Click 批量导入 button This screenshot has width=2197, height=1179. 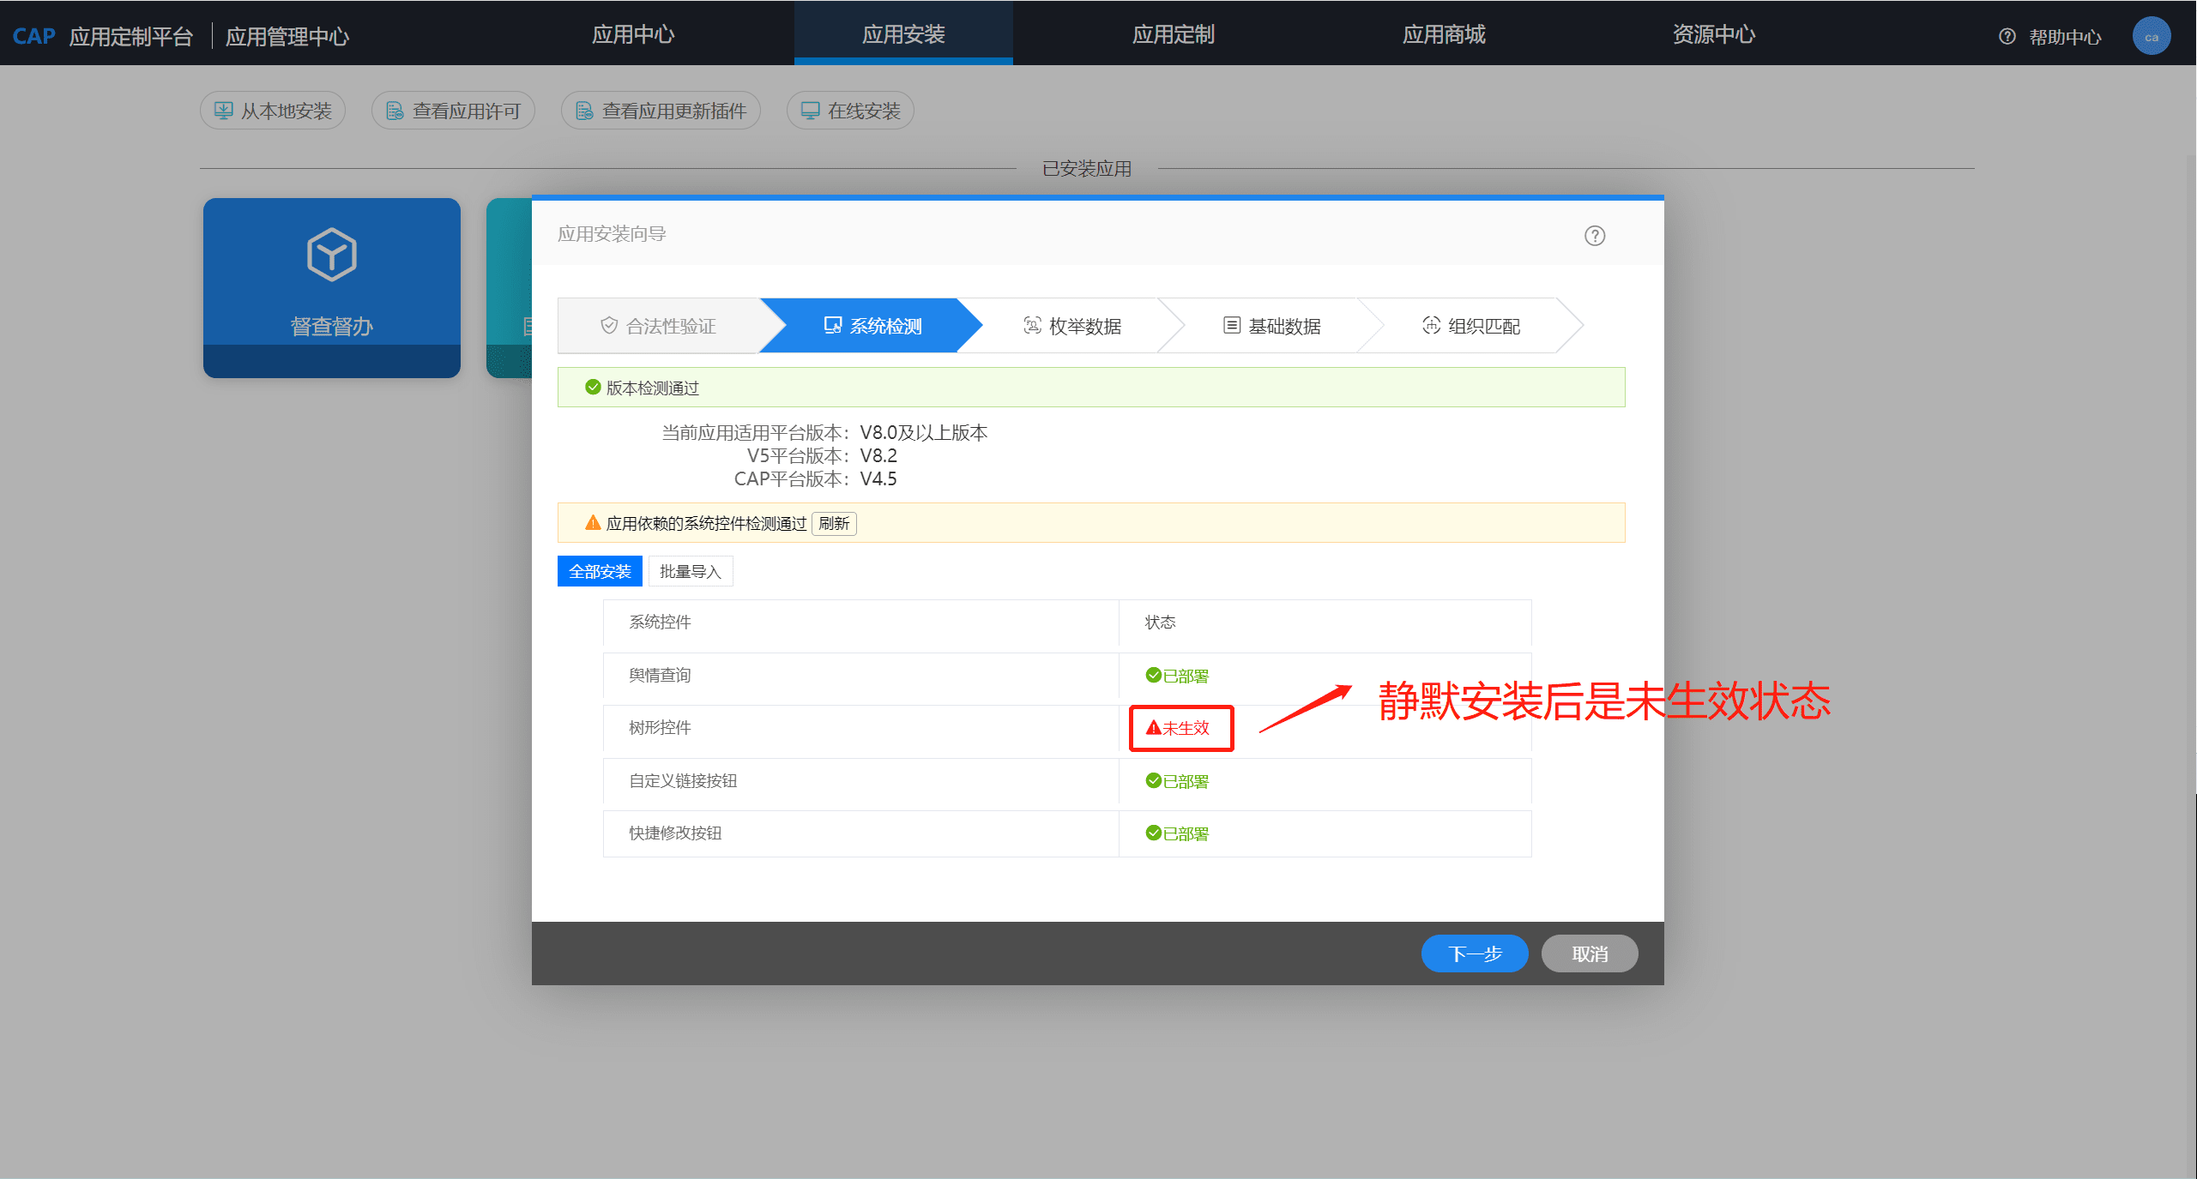(x=691, y=571)
